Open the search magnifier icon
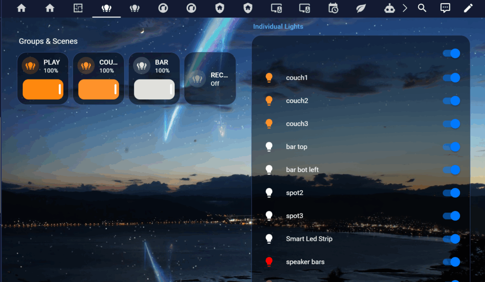This screenshot has width=485, height=282. coord(422,8)
